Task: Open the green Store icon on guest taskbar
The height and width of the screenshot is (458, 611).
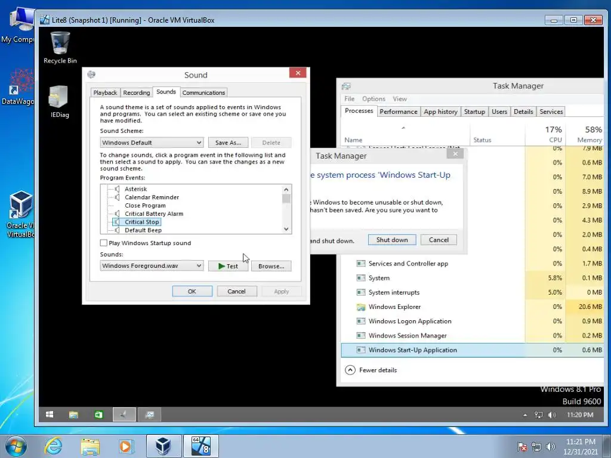Action: (98, 415)
